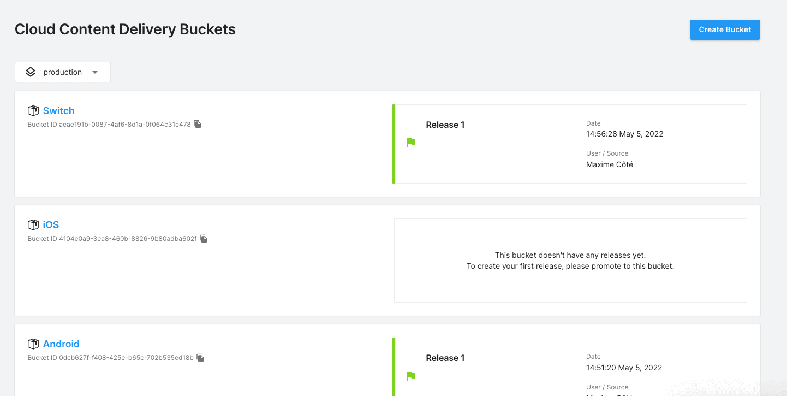
Task: Click the Switch release date 14:56:28
Action: (x=624, y=134)
